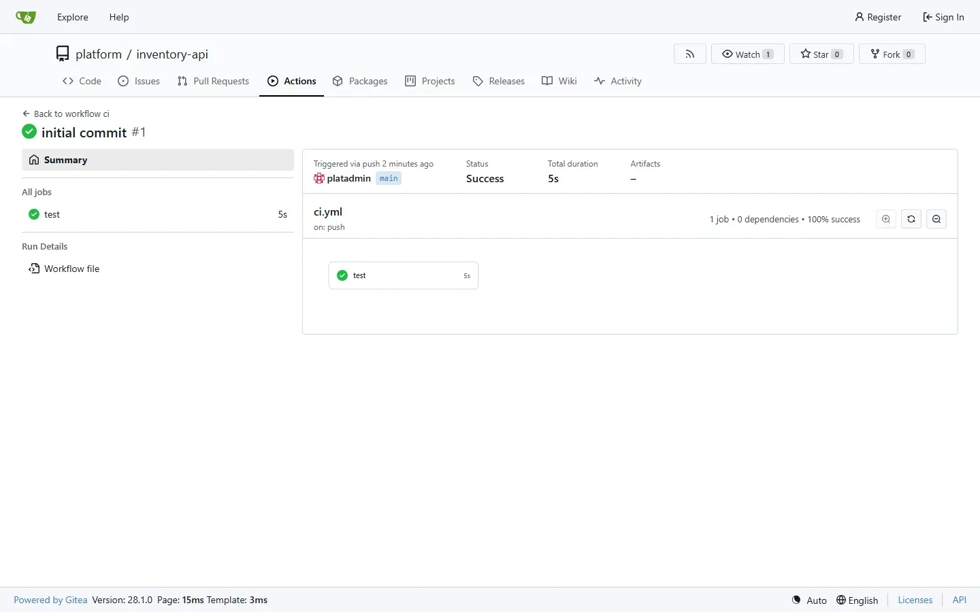Select the Actions tab
The image size is (980, 612).
(292, 81)
